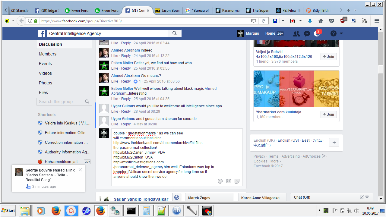Open notifications globe showing 31
The image size is (386, 217).
pos(317,34)
